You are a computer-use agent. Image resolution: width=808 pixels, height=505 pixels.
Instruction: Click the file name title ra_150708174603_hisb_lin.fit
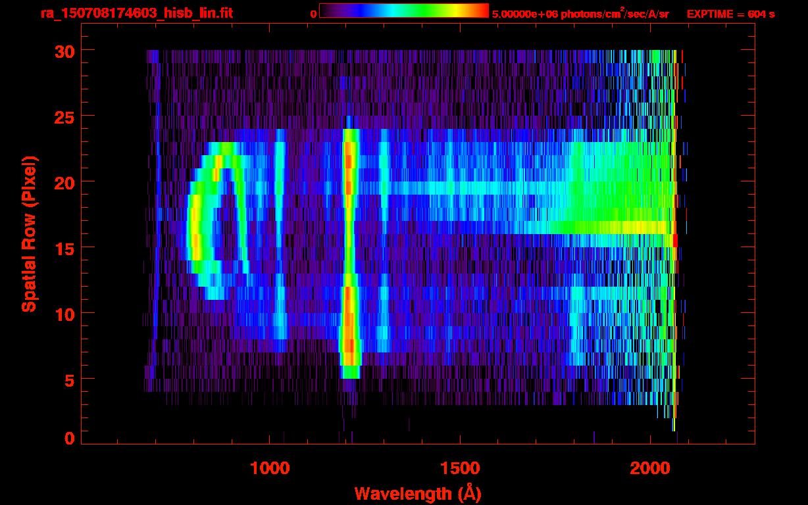tap(136, 13)
